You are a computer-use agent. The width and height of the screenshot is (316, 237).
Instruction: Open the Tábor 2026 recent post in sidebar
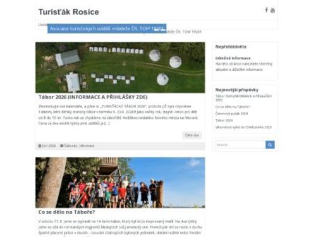click(x=243, y=98)
